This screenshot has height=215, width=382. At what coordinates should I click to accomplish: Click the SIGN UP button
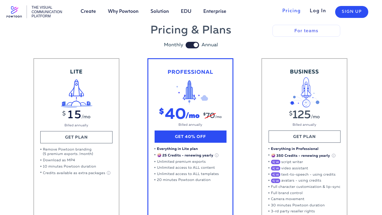[x=351, y=12]
